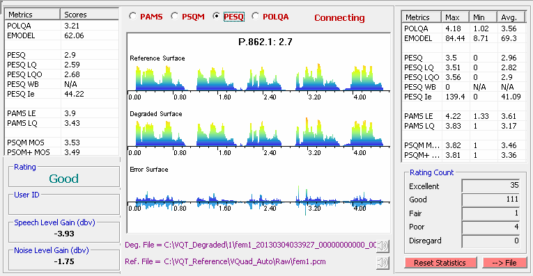Click Fair count field
Screen dimensions: 533x276
click(491, 213)
